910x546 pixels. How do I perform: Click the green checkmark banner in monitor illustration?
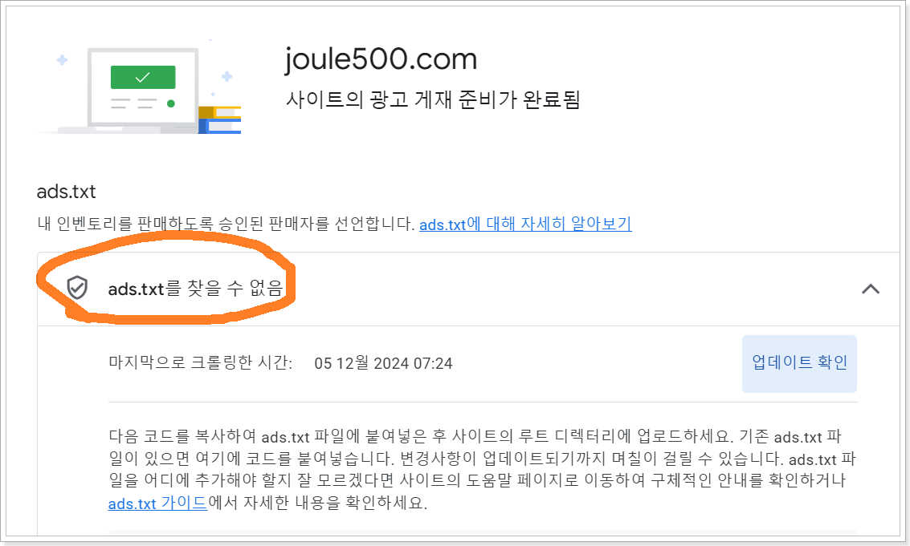point(143,77)
